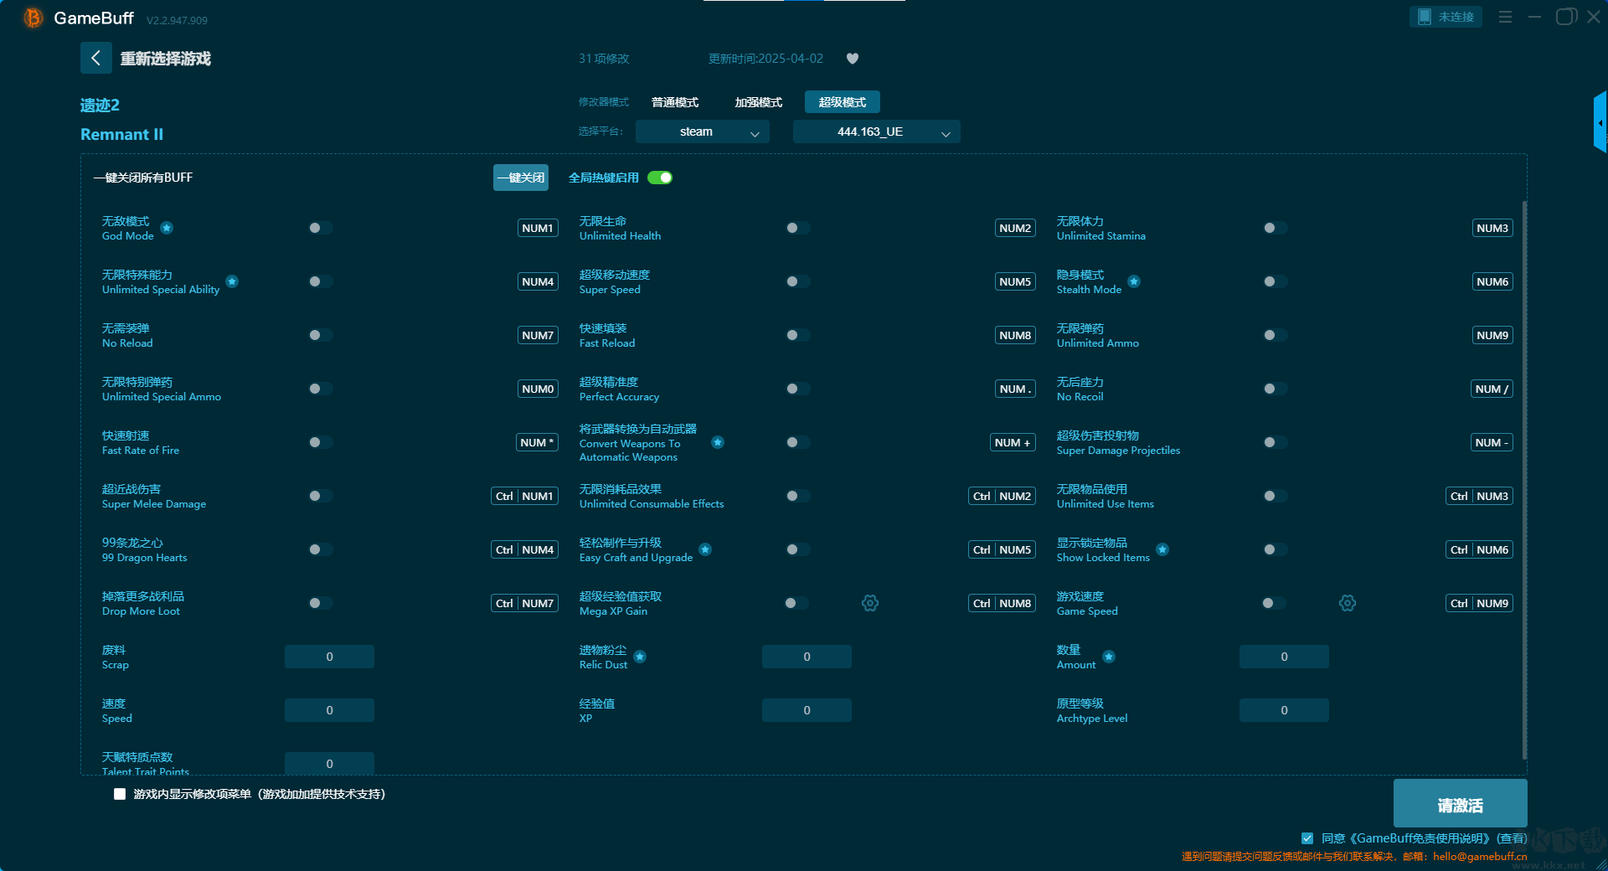Click the GameBuff logo icon
Image resolution: width=1608 pixels, height=871 pixels.
pyautogui.click(x=33, y=18)
